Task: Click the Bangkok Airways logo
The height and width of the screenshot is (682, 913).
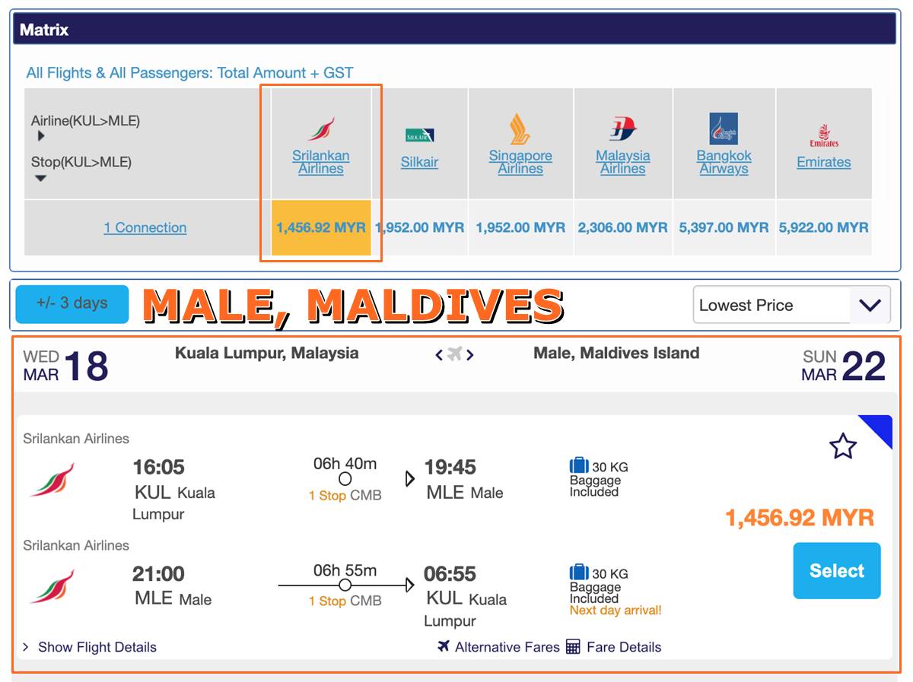Action: (x=724, y=128)
